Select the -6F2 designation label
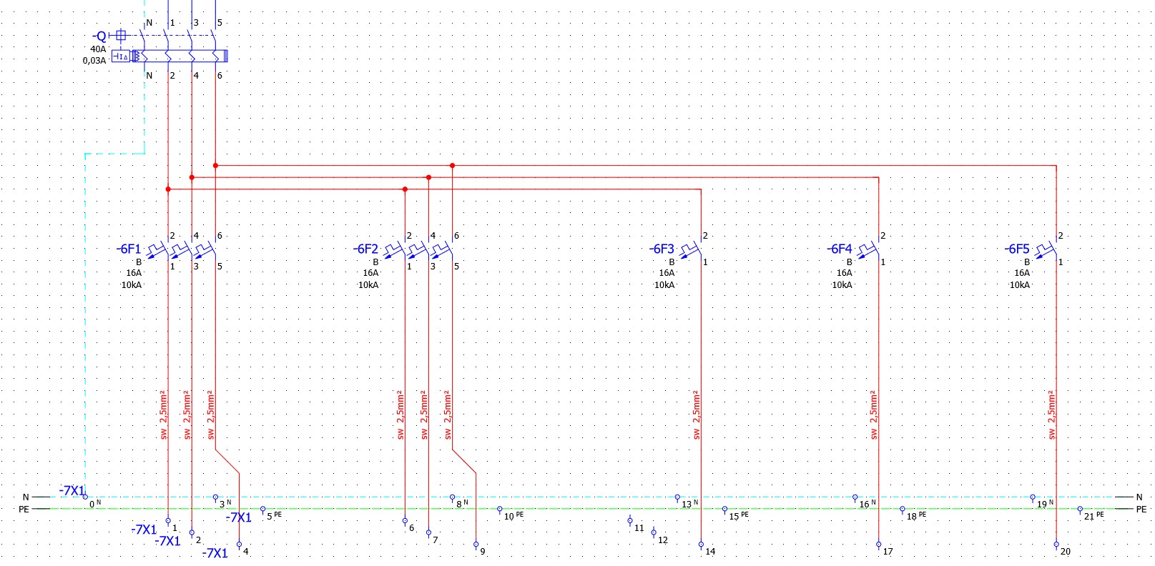 pyautogui.click(x=365, y=249)
